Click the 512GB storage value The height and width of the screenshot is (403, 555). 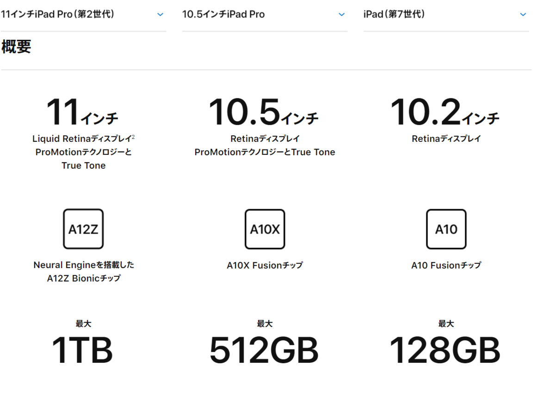pyautogui.click(x=264, y=350)
